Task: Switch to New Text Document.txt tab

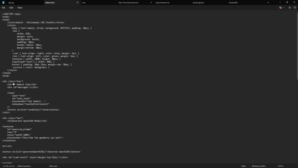Action: tap(128, 3)
